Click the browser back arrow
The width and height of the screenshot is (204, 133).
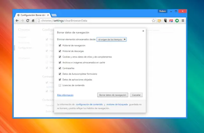click(17, 21)
